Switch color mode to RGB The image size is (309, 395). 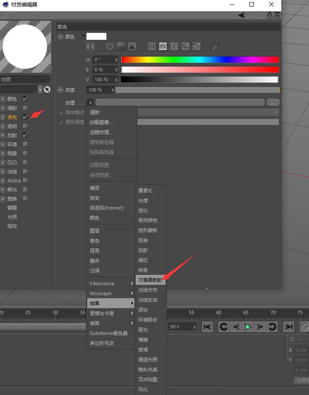point(152,46)
